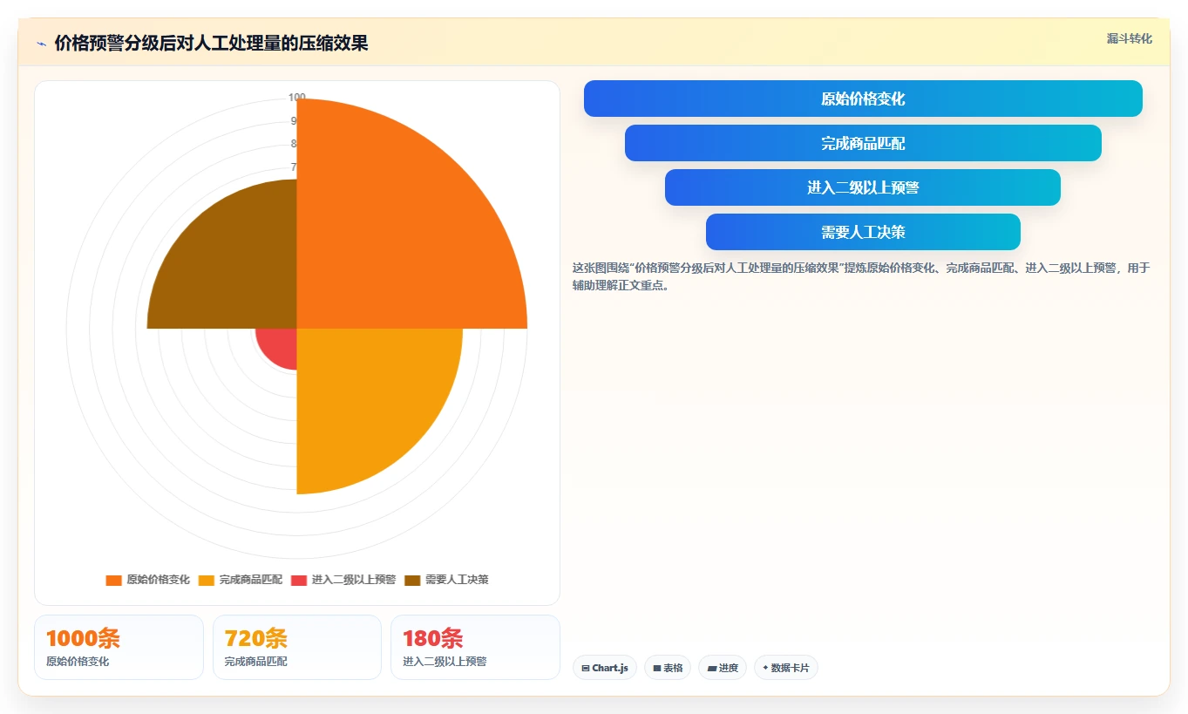Click the Chart.js tag
The width and height of the screenshot is (1188, 714).
coord(605,668)
